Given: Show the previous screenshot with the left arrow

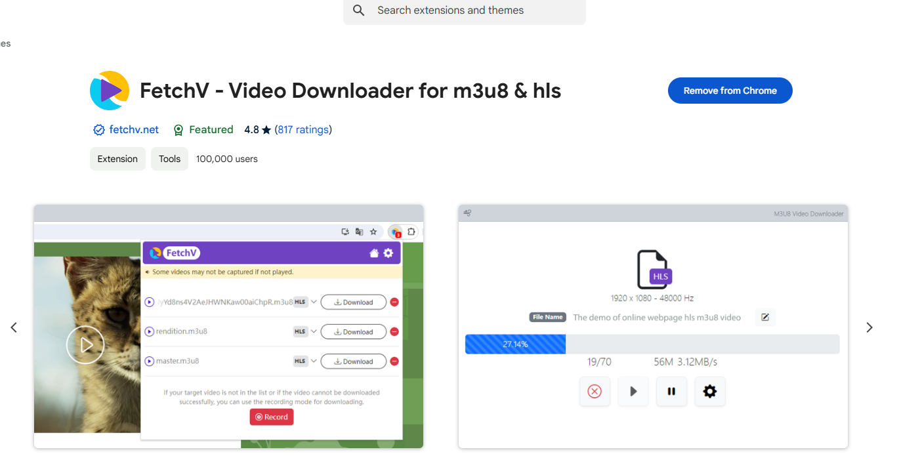Looking at the screenshot, I should click(x=14, y=327).
